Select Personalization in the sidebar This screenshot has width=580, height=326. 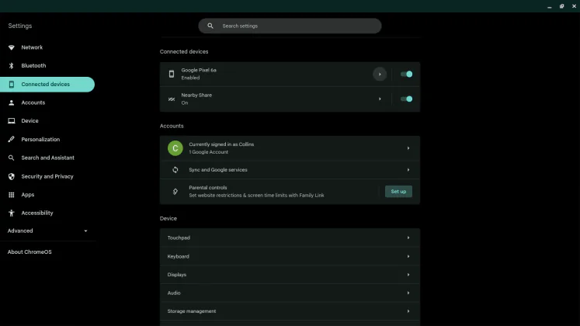click(x=47, y=139)
